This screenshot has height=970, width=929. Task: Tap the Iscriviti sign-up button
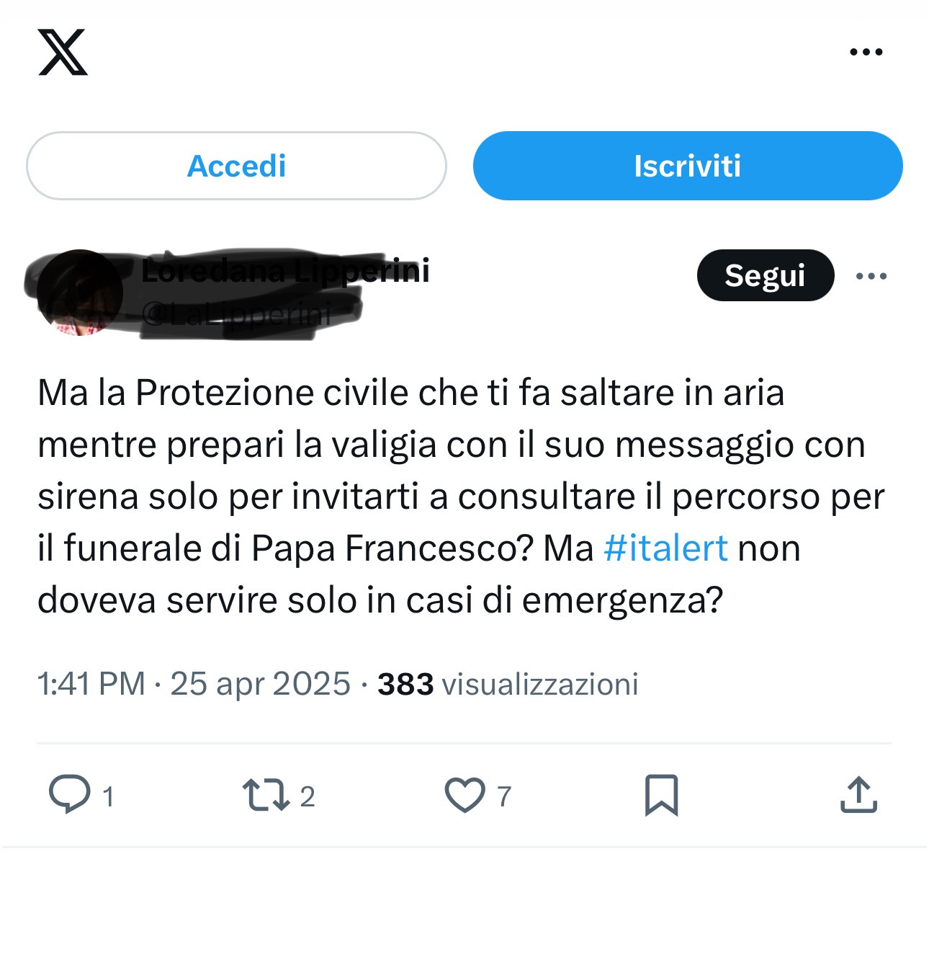688,166
